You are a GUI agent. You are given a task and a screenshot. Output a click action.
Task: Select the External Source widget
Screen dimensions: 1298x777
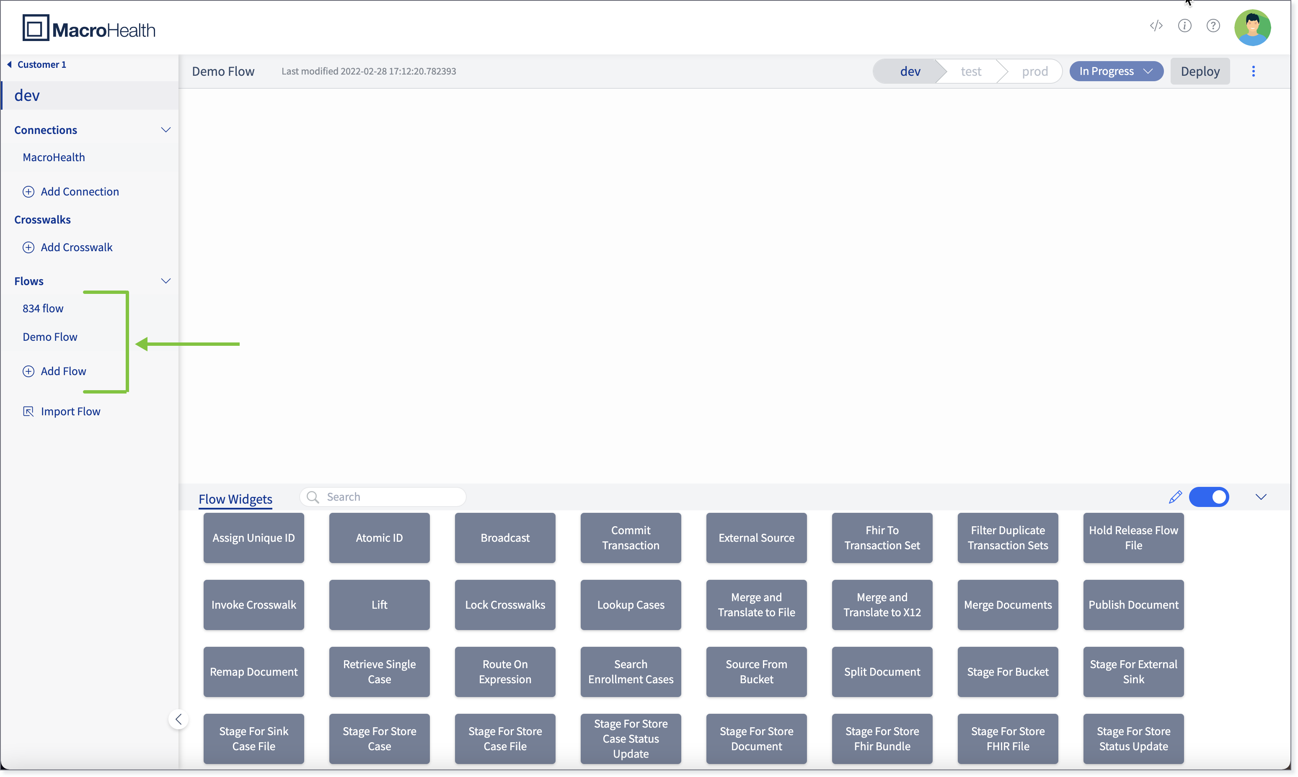[757, 538]
